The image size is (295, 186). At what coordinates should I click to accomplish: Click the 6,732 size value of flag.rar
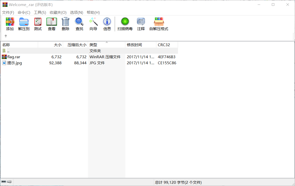56,57
